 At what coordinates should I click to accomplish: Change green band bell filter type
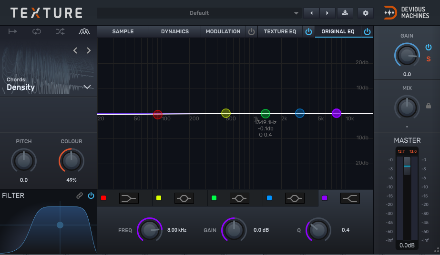(239, 198)
